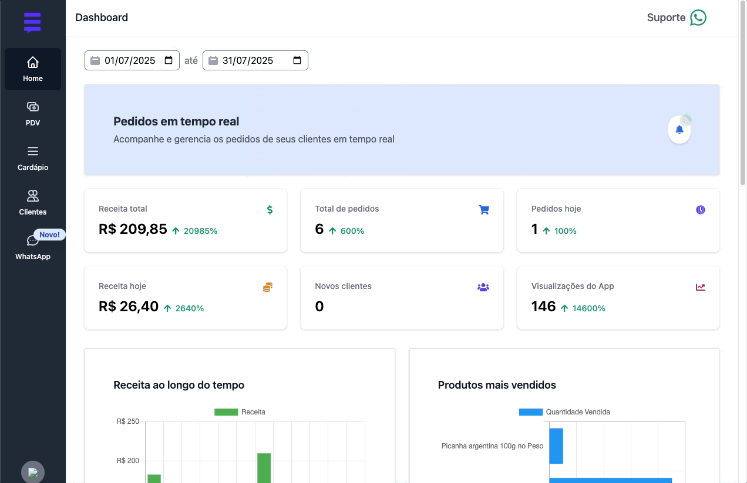Toggle the Quantidade Vendida legend item
Screen dimensions: 747x483
564,412
